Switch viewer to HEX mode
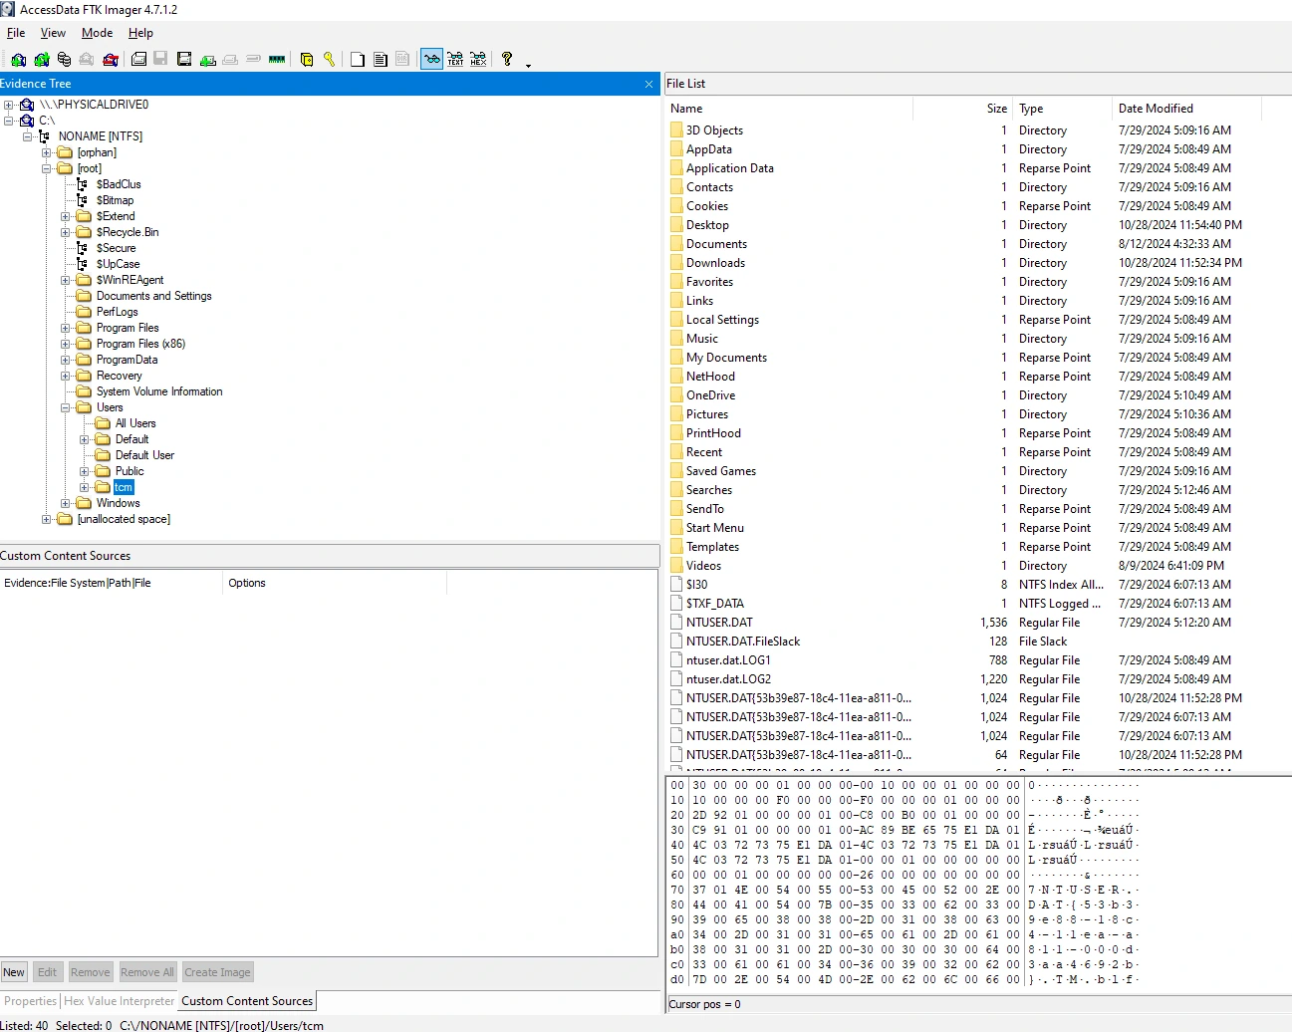This screenshot has height=1032, width=1292. [x=478, y=60]
